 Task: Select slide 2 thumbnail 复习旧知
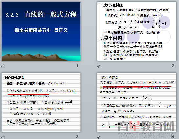click(x=137, y=31)
